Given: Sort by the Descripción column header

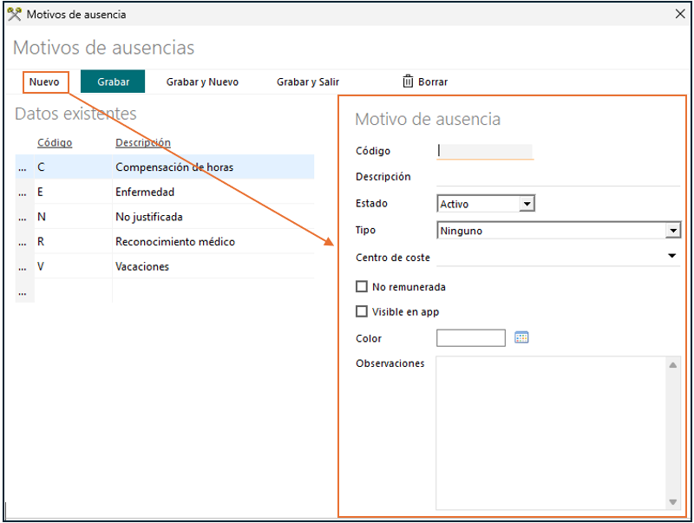Looking at the screenshot, I should [143, 142].
